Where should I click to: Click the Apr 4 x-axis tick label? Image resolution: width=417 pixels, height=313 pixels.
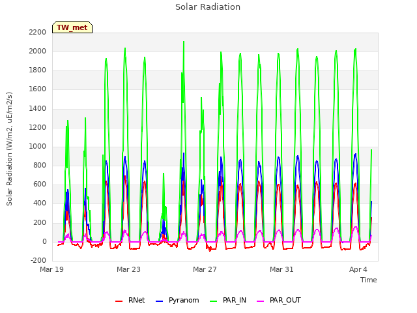[358, 269]
